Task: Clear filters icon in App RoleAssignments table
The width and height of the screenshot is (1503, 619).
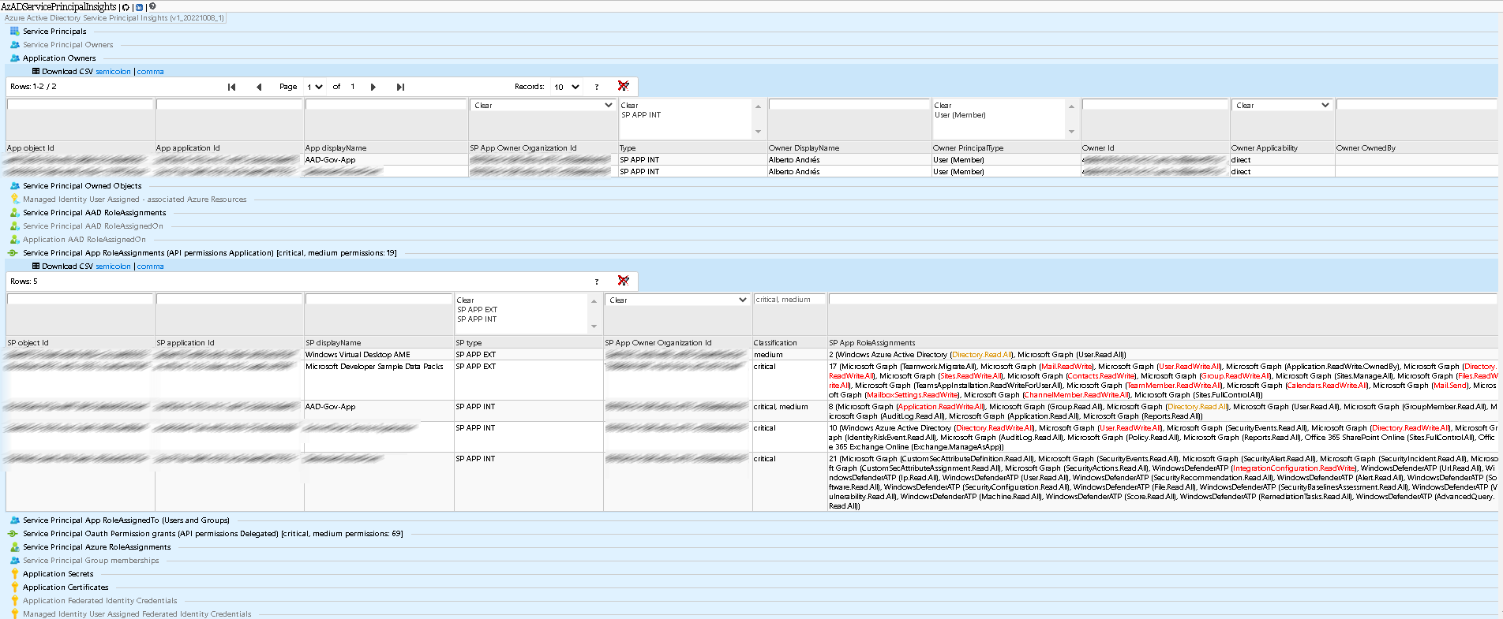Action: (624, 281)
